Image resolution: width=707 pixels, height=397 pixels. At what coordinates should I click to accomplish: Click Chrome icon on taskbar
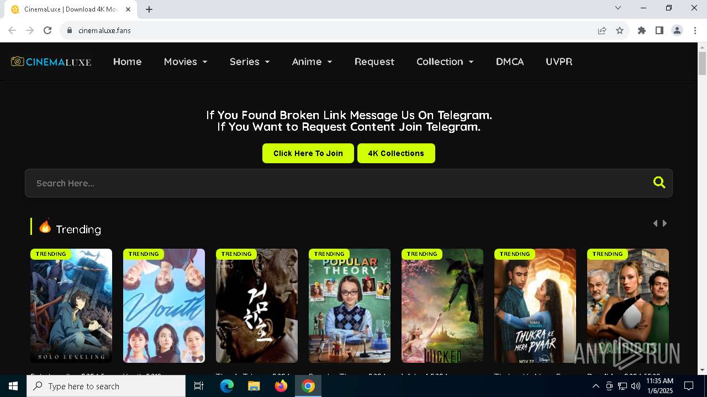tap(308, 386)
